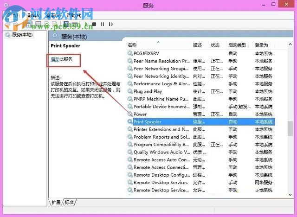Click gear icon of Peer Networking Identity
The image size is (297, 217).
click(130, 76)
